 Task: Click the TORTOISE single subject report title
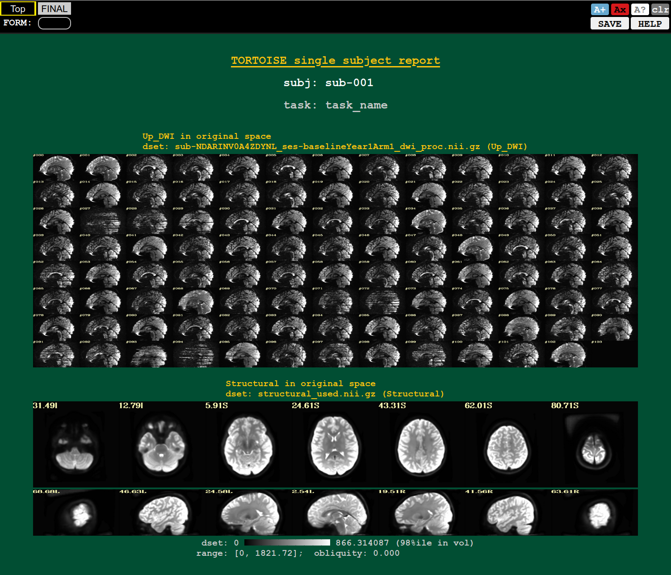point(335,61)
